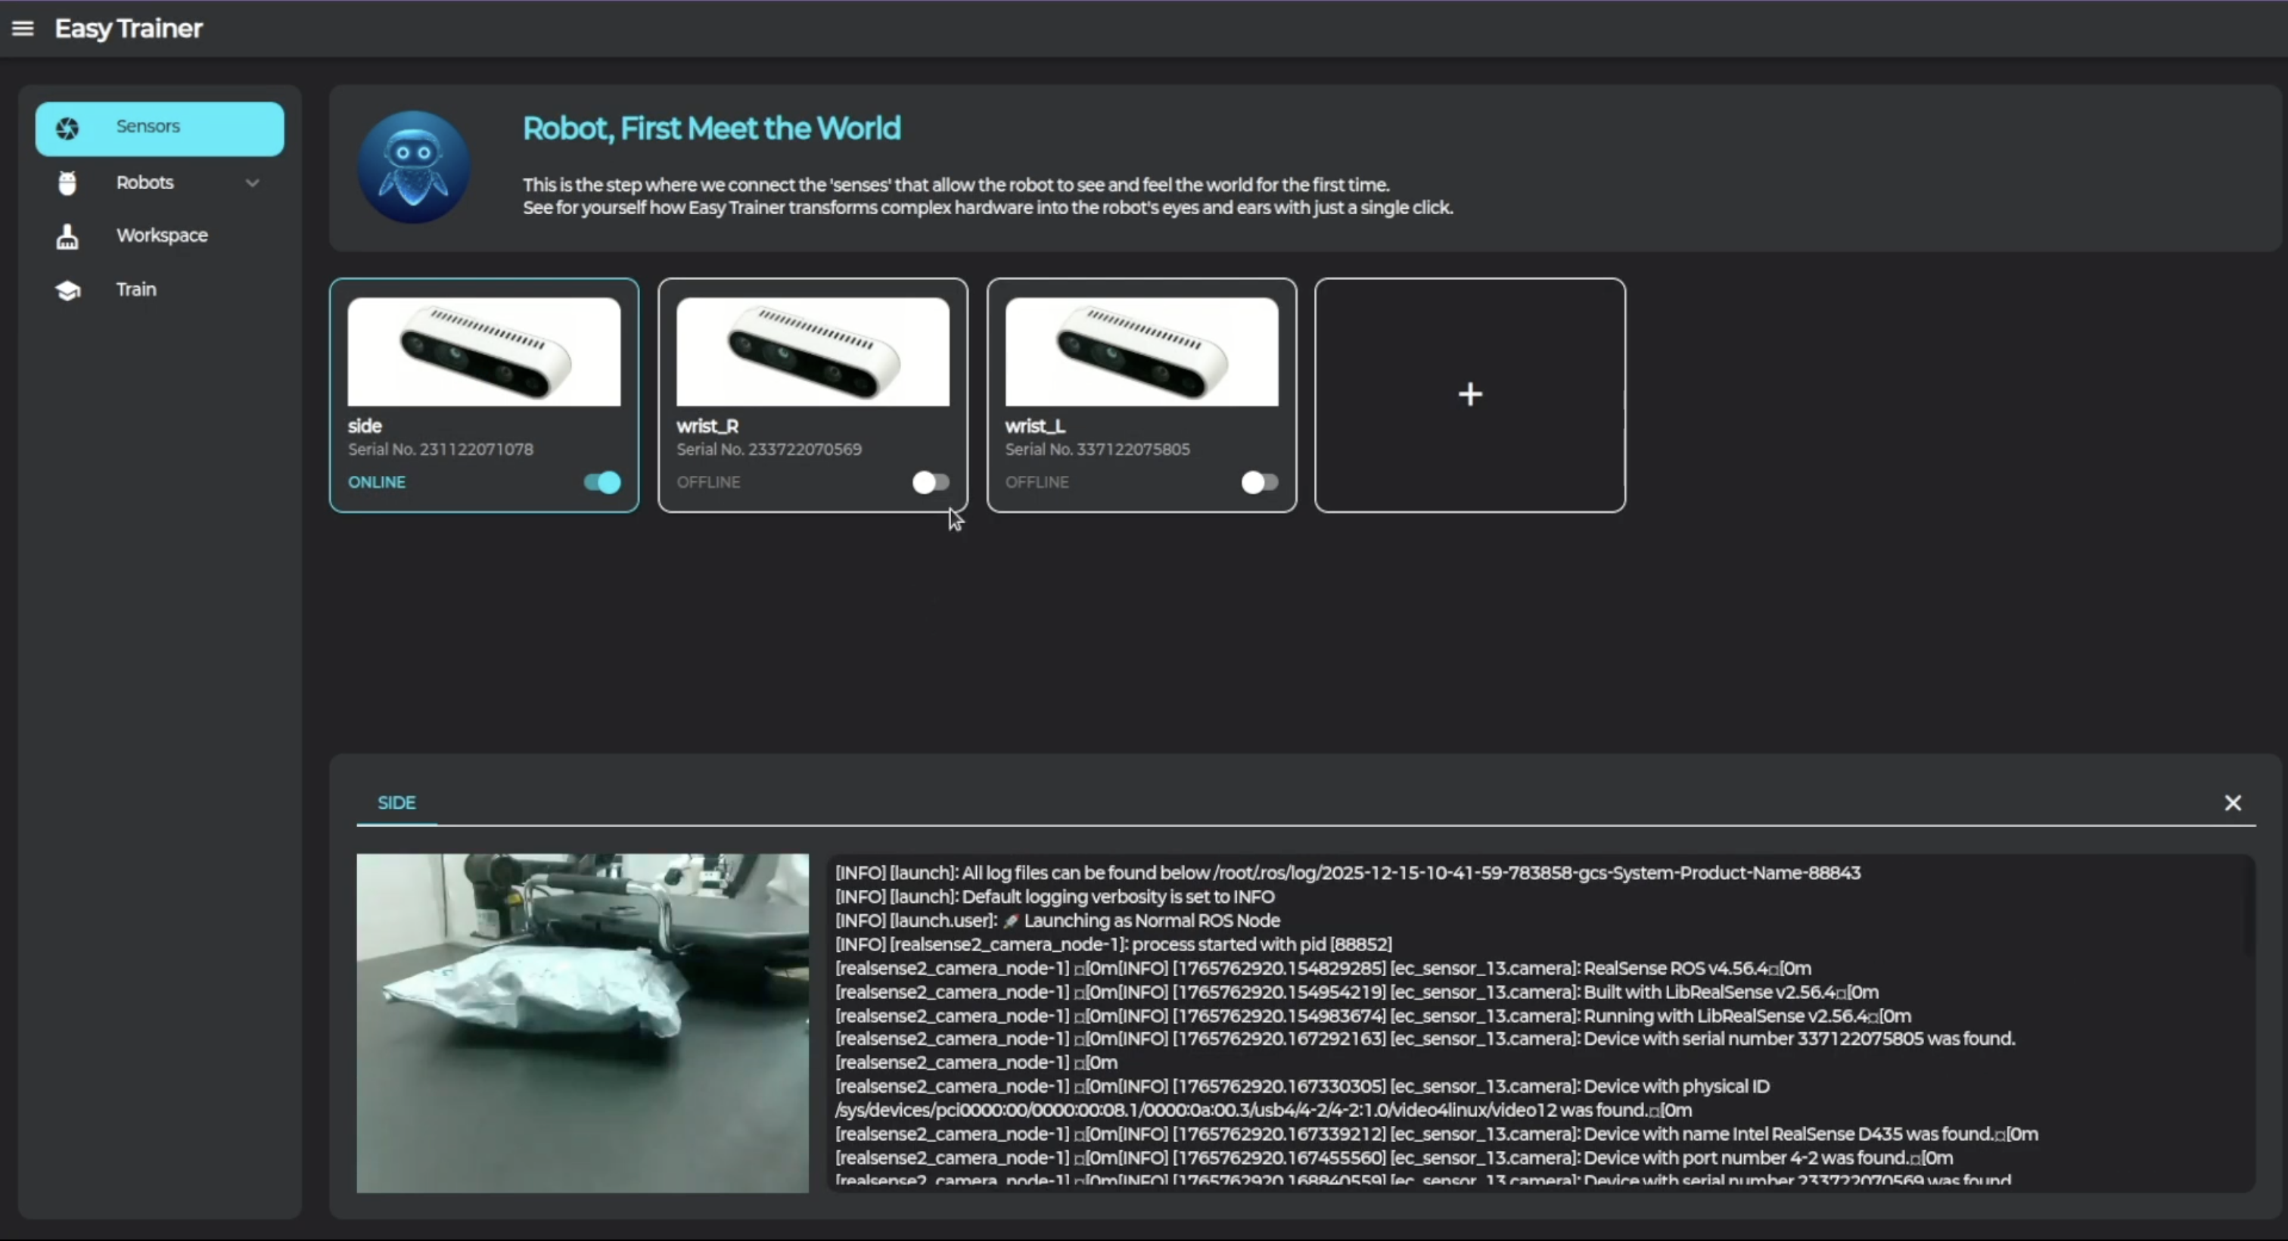2288x1241 pixels.
Task: Select the SIDE tab
Action: pyautogui.click(x=396, y=803)
